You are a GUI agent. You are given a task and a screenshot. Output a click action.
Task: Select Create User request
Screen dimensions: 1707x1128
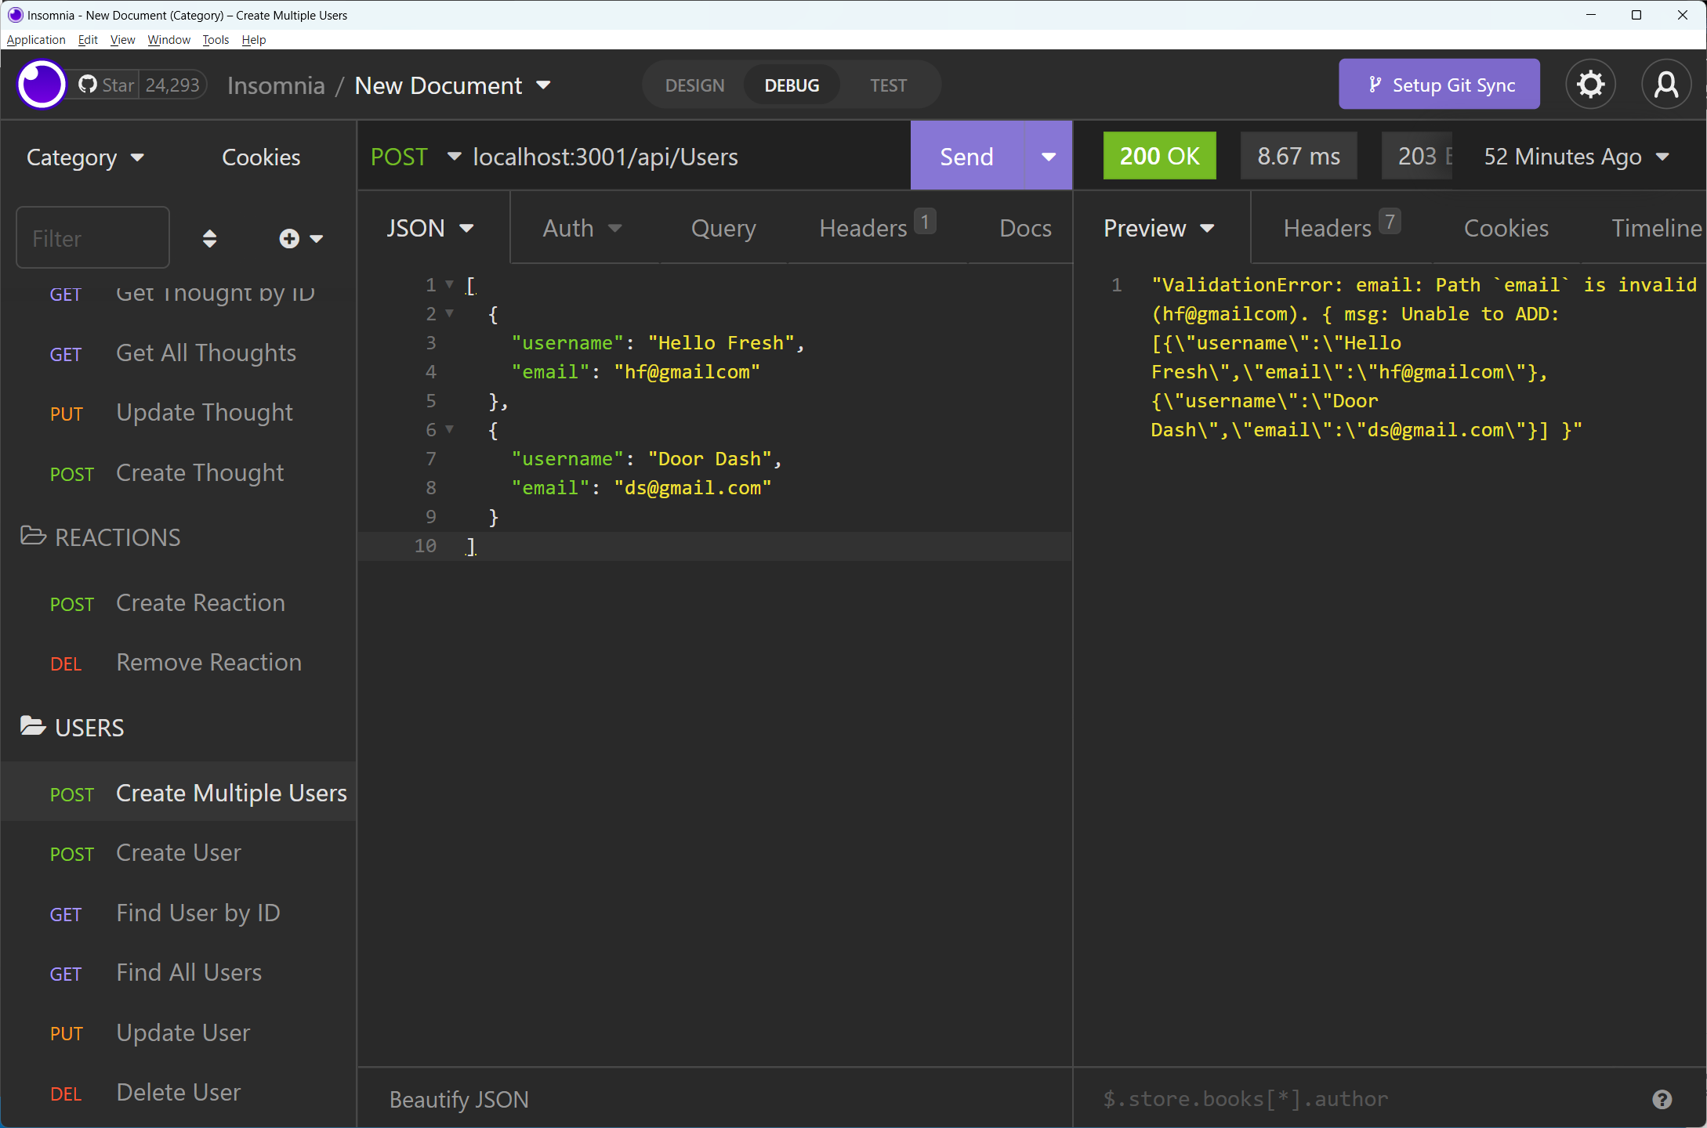click(179, 853)
